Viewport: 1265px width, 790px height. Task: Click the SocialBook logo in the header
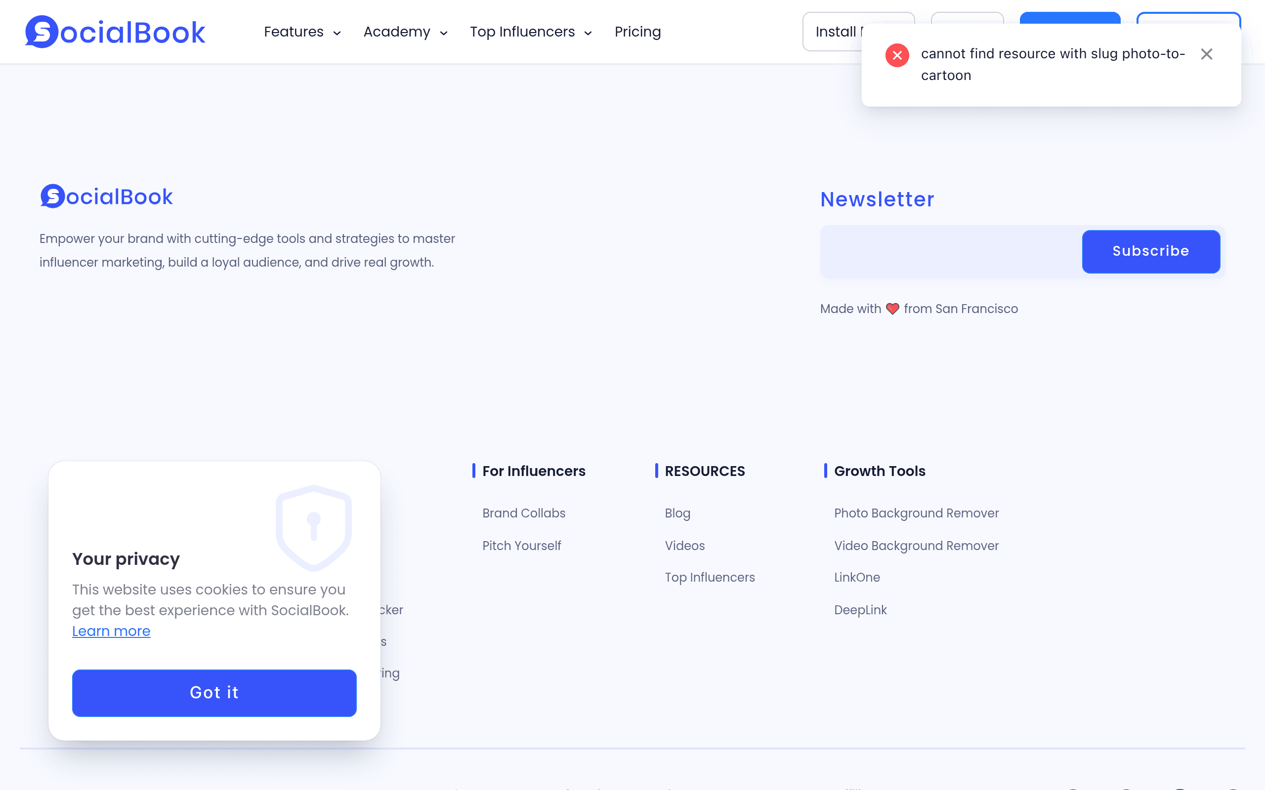coord(115,32)
